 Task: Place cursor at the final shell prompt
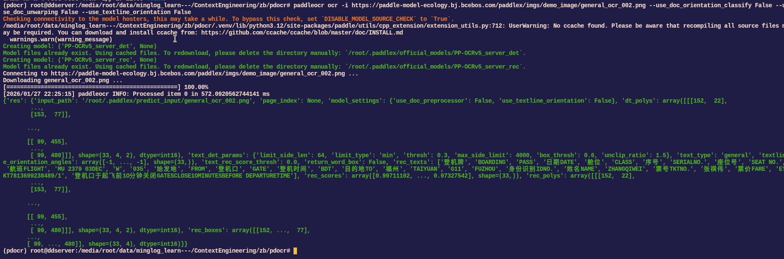(295, 251)
